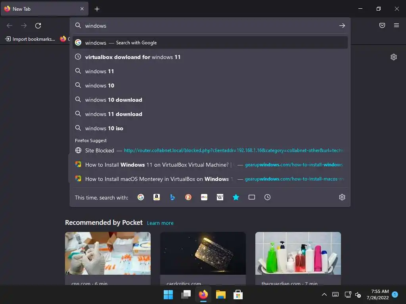The image size is (406, 304).
Task: Search in History clock icon
Action: (x=268, y=197)
